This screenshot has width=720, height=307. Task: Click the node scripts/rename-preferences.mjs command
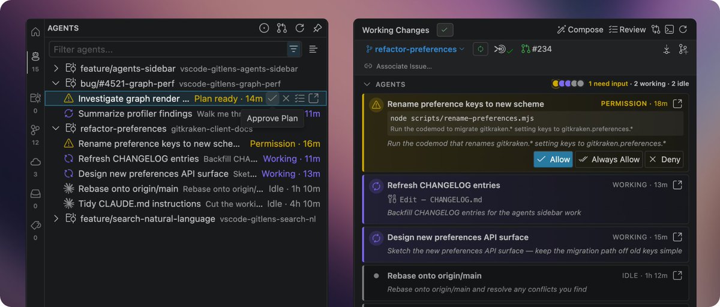pyautogui.click(x=462, y=118)
